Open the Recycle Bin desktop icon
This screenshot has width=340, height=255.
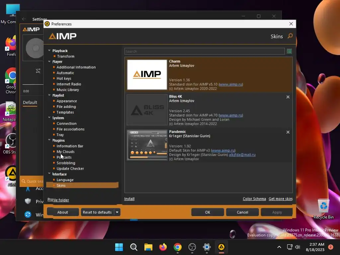point(323,209)
